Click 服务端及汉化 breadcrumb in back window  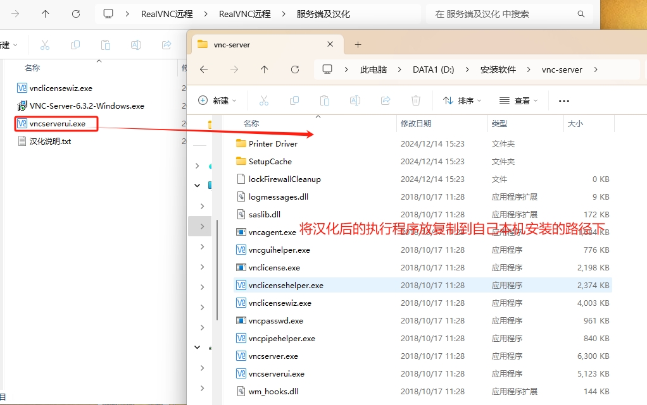pyautogui.click(x=323, y=14)
